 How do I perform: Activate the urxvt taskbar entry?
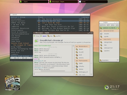(93, 2)
